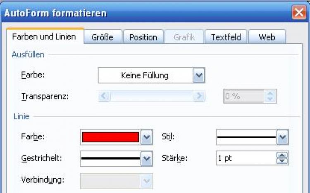
Task: Select the Textfeld tab
Action: [x=226, y=37]
